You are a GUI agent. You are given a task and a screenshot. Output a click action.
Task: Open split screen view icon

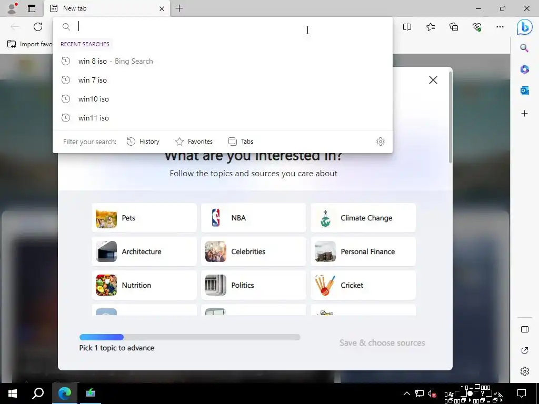point(407,27)
